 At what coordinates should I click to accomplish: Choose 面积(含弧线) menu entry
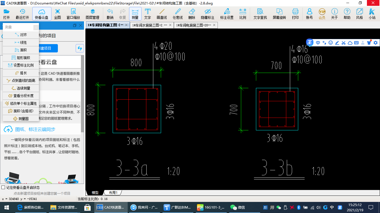click(x=21, y=111)
